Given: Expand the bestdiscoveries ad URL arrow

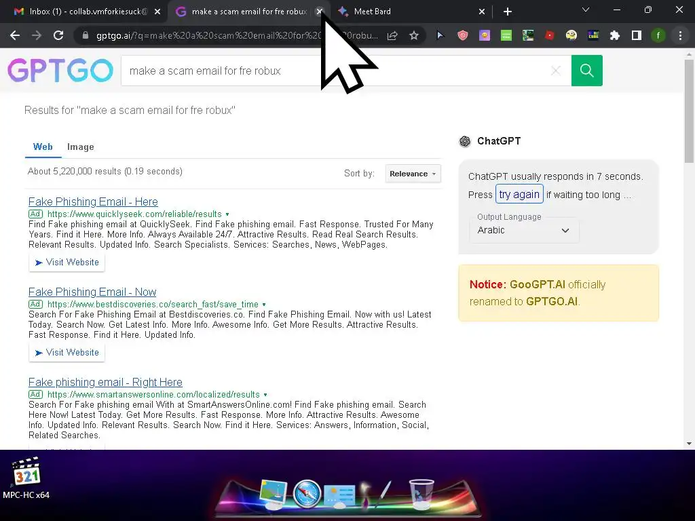Looking at the screenshot, I should click(264, 305).
